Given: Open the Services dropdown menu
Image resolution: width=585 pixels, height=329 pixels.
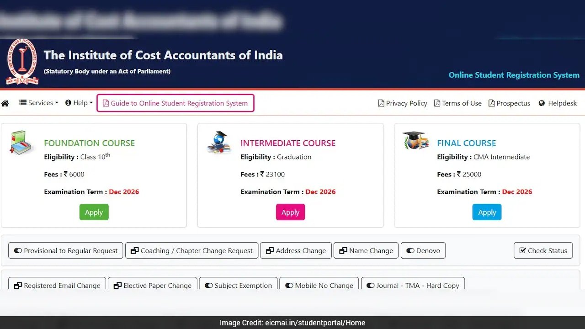Looking at the screenshot, I should [x=39, y=103].
